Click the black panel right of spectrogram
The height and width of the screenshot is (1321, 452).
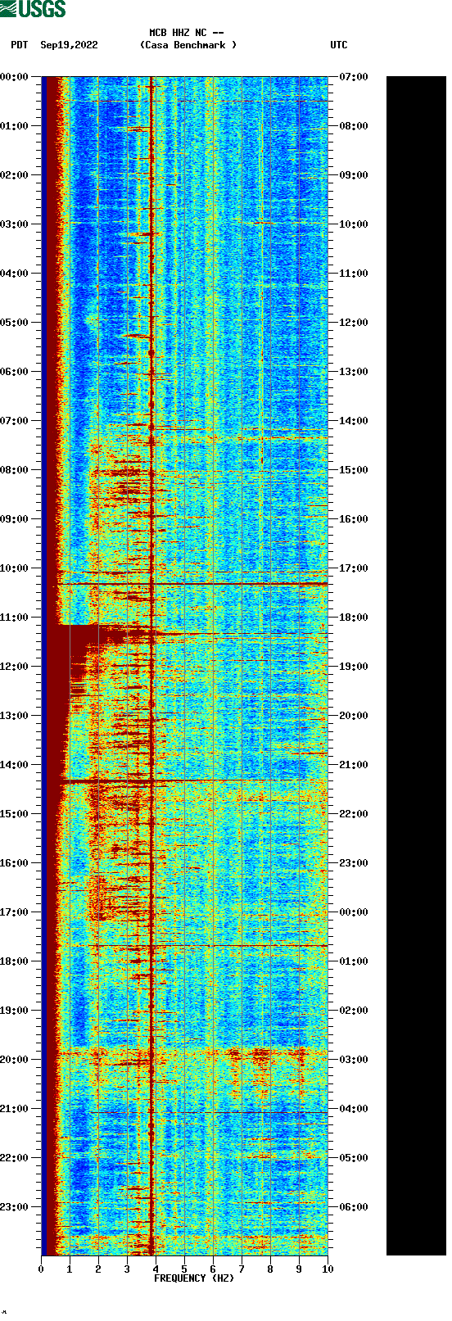tap(416, 666)
